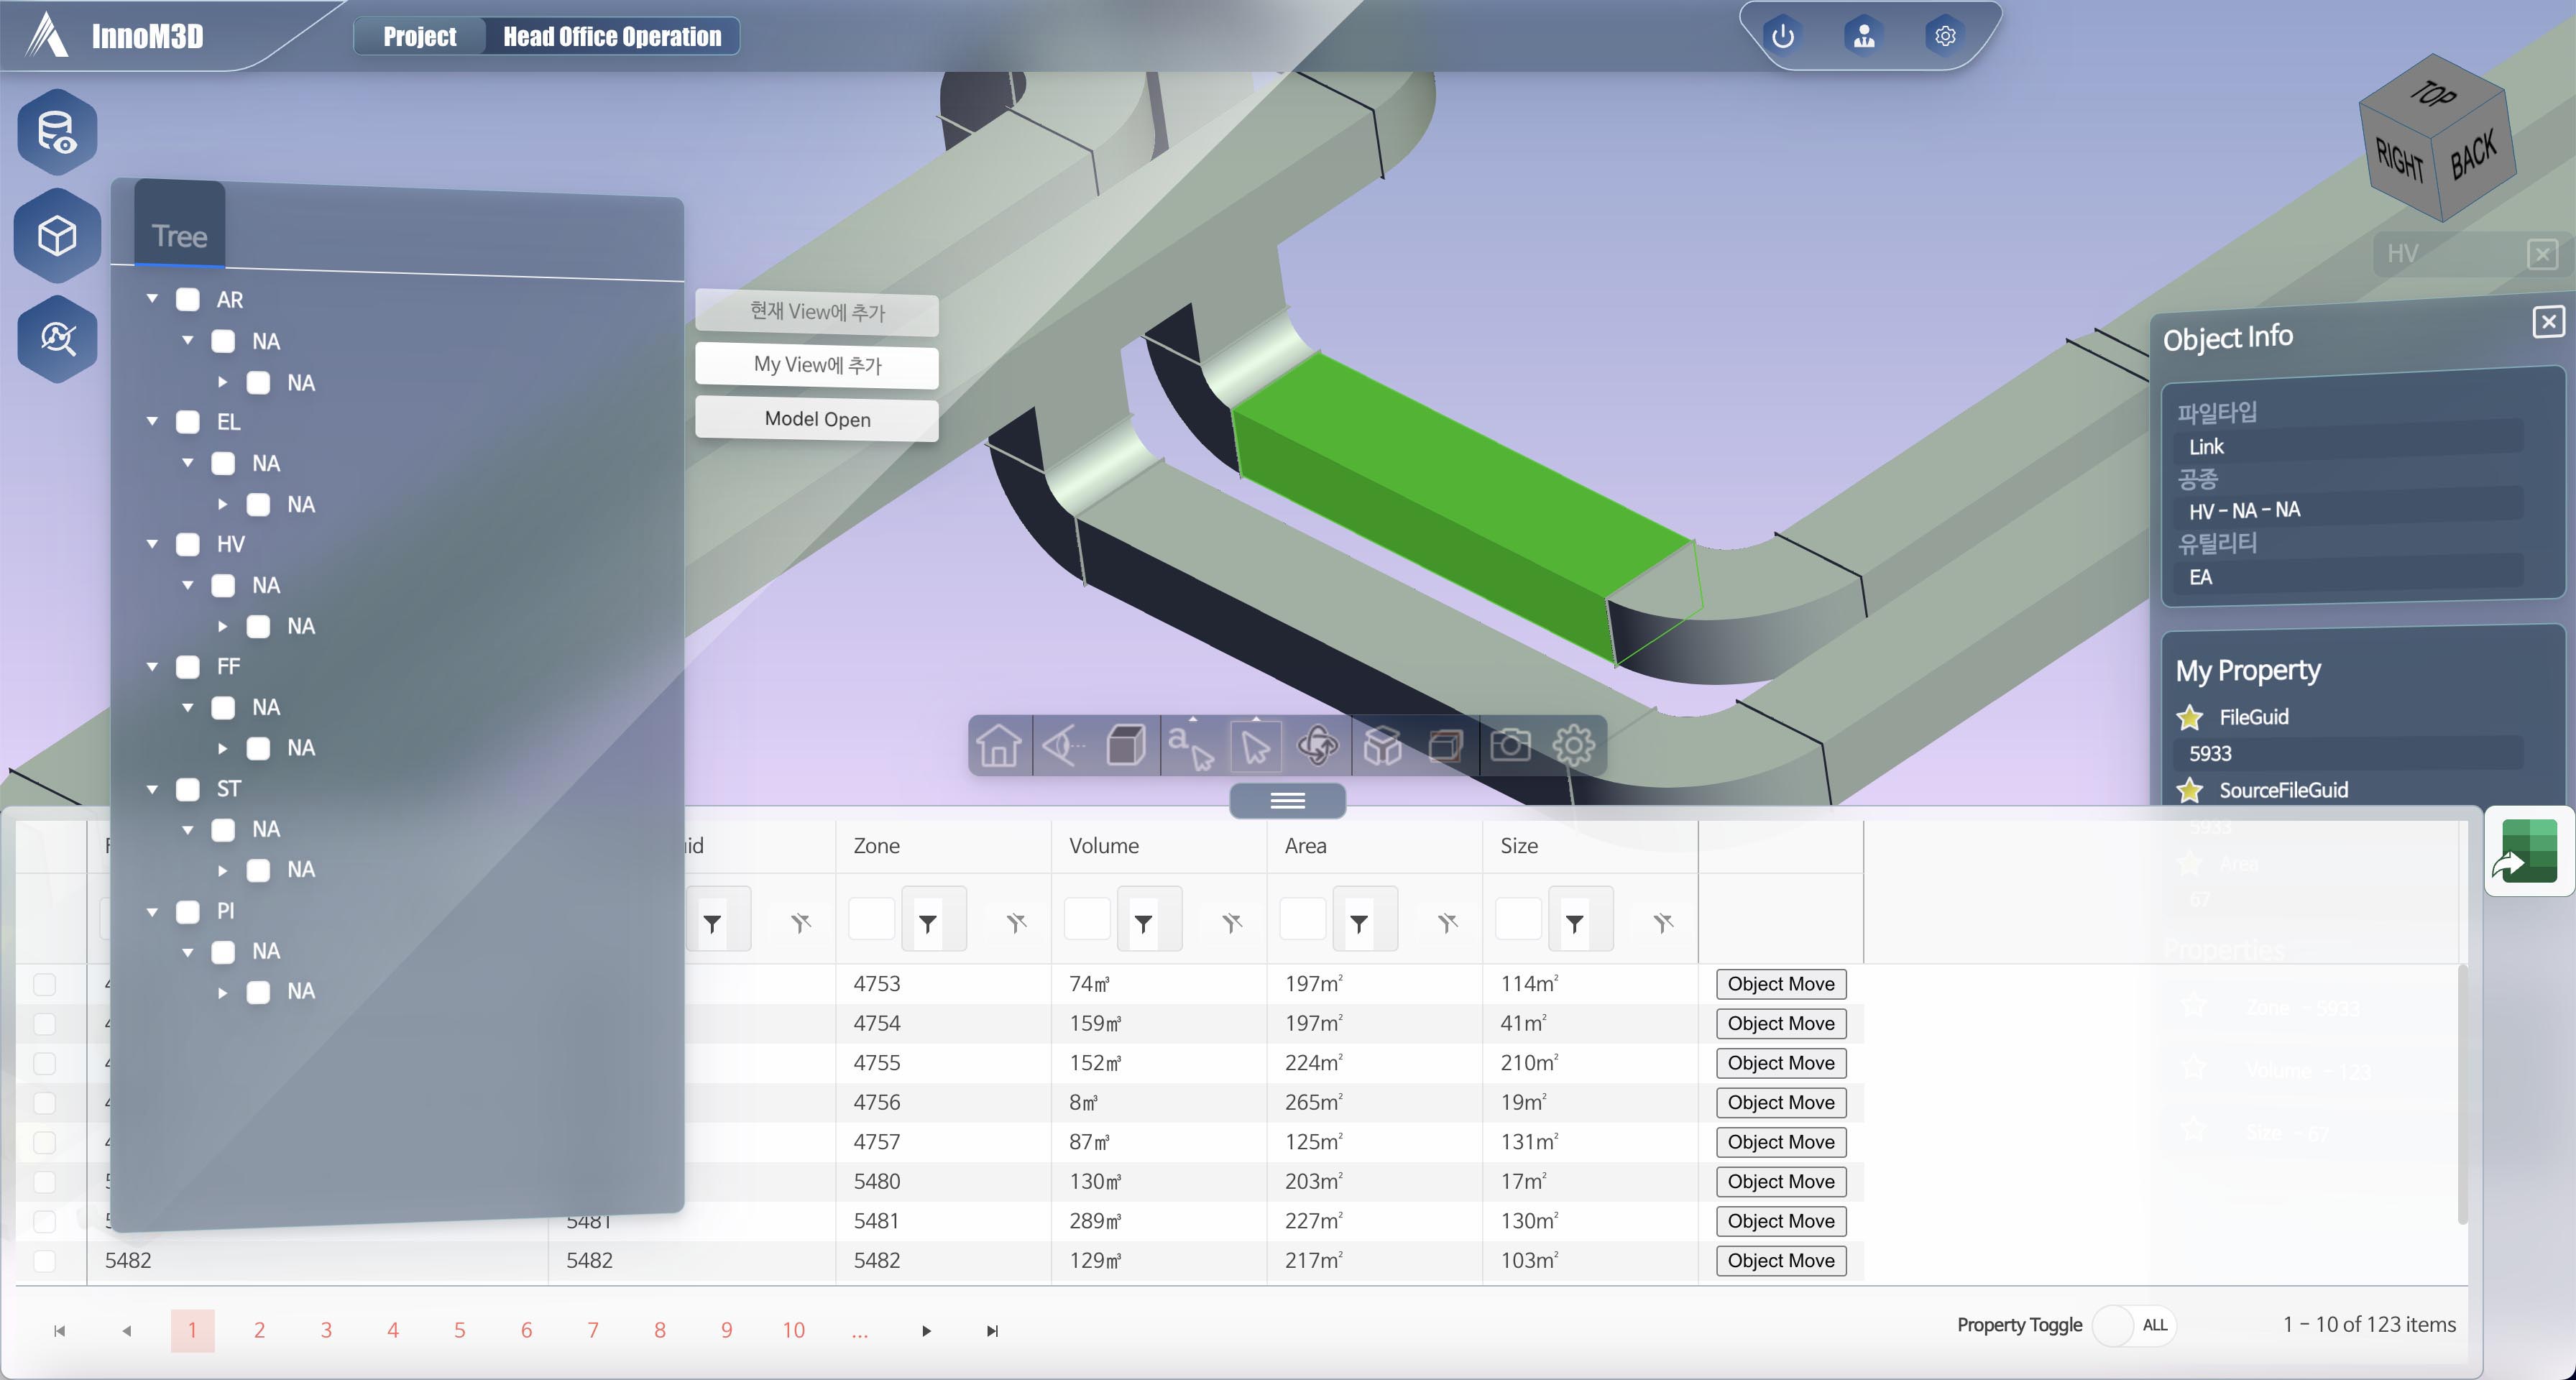Open viewer toolbar settings gear

tap(1574, 746)
